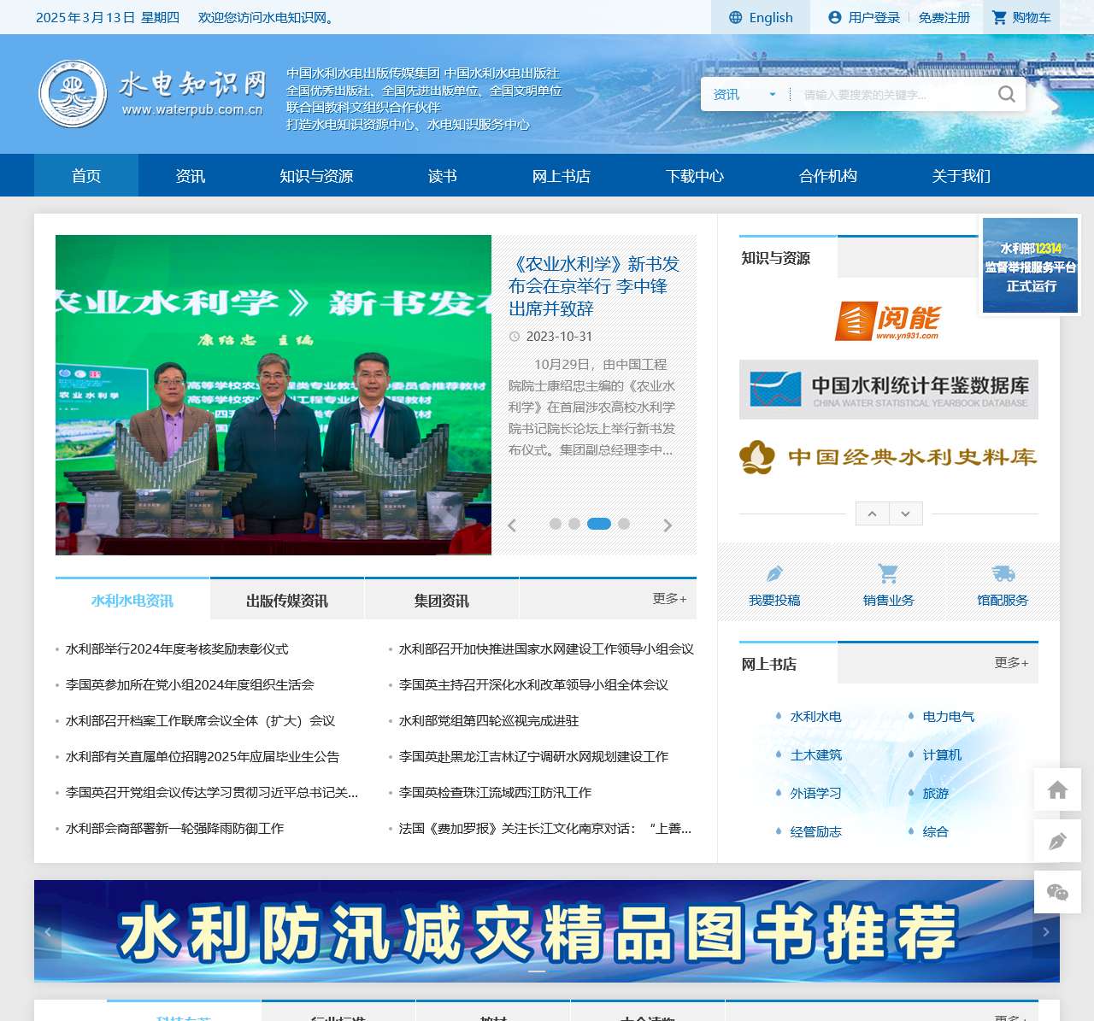Image resolution: width=1094 pixels, height=1021 pixels.
Task: Open 合作机构 navigation menu item
Action: click(x=828, y=176)
